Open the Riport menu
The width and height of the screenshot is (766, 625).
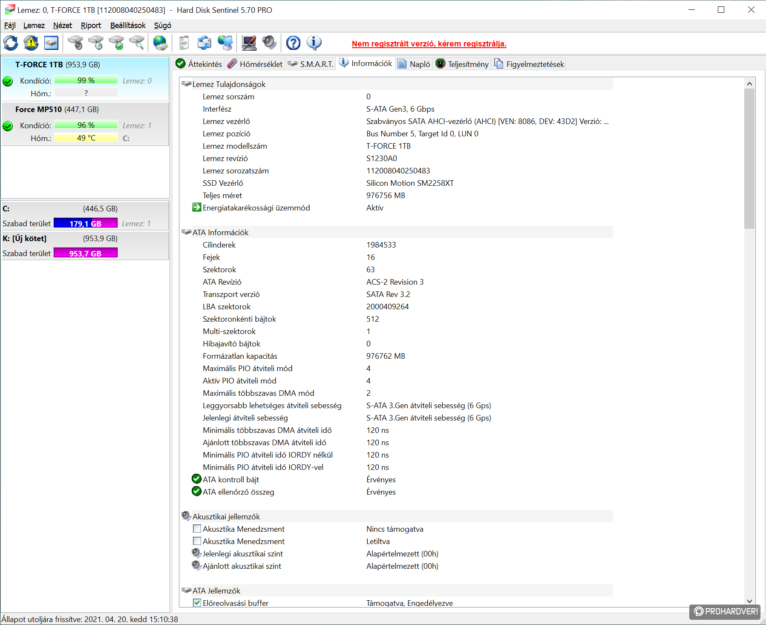tap(91, 26)
